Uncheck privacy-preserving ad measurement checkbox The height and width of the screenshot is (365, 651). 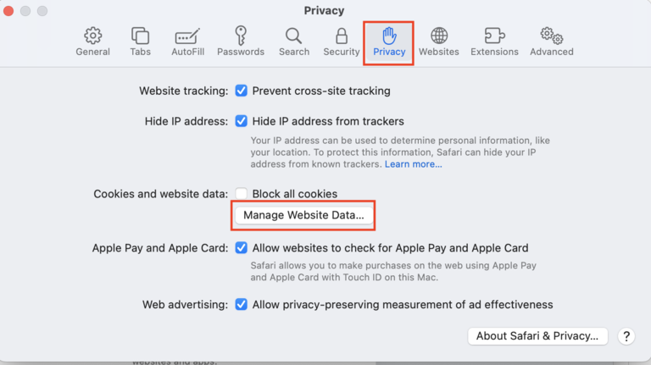pyautogui.click(x=242, y=304)
